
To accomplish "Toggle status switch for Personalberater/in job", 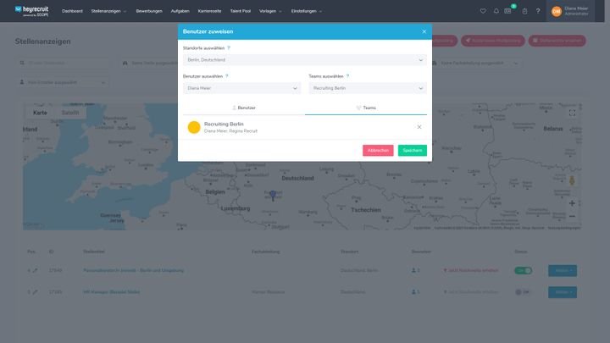I will 523,270.
